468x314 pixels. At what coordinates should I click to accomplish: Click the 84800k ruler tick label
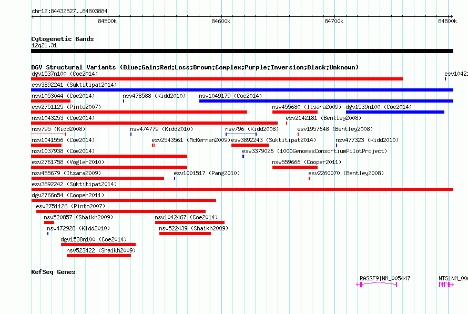click(447, 21)
